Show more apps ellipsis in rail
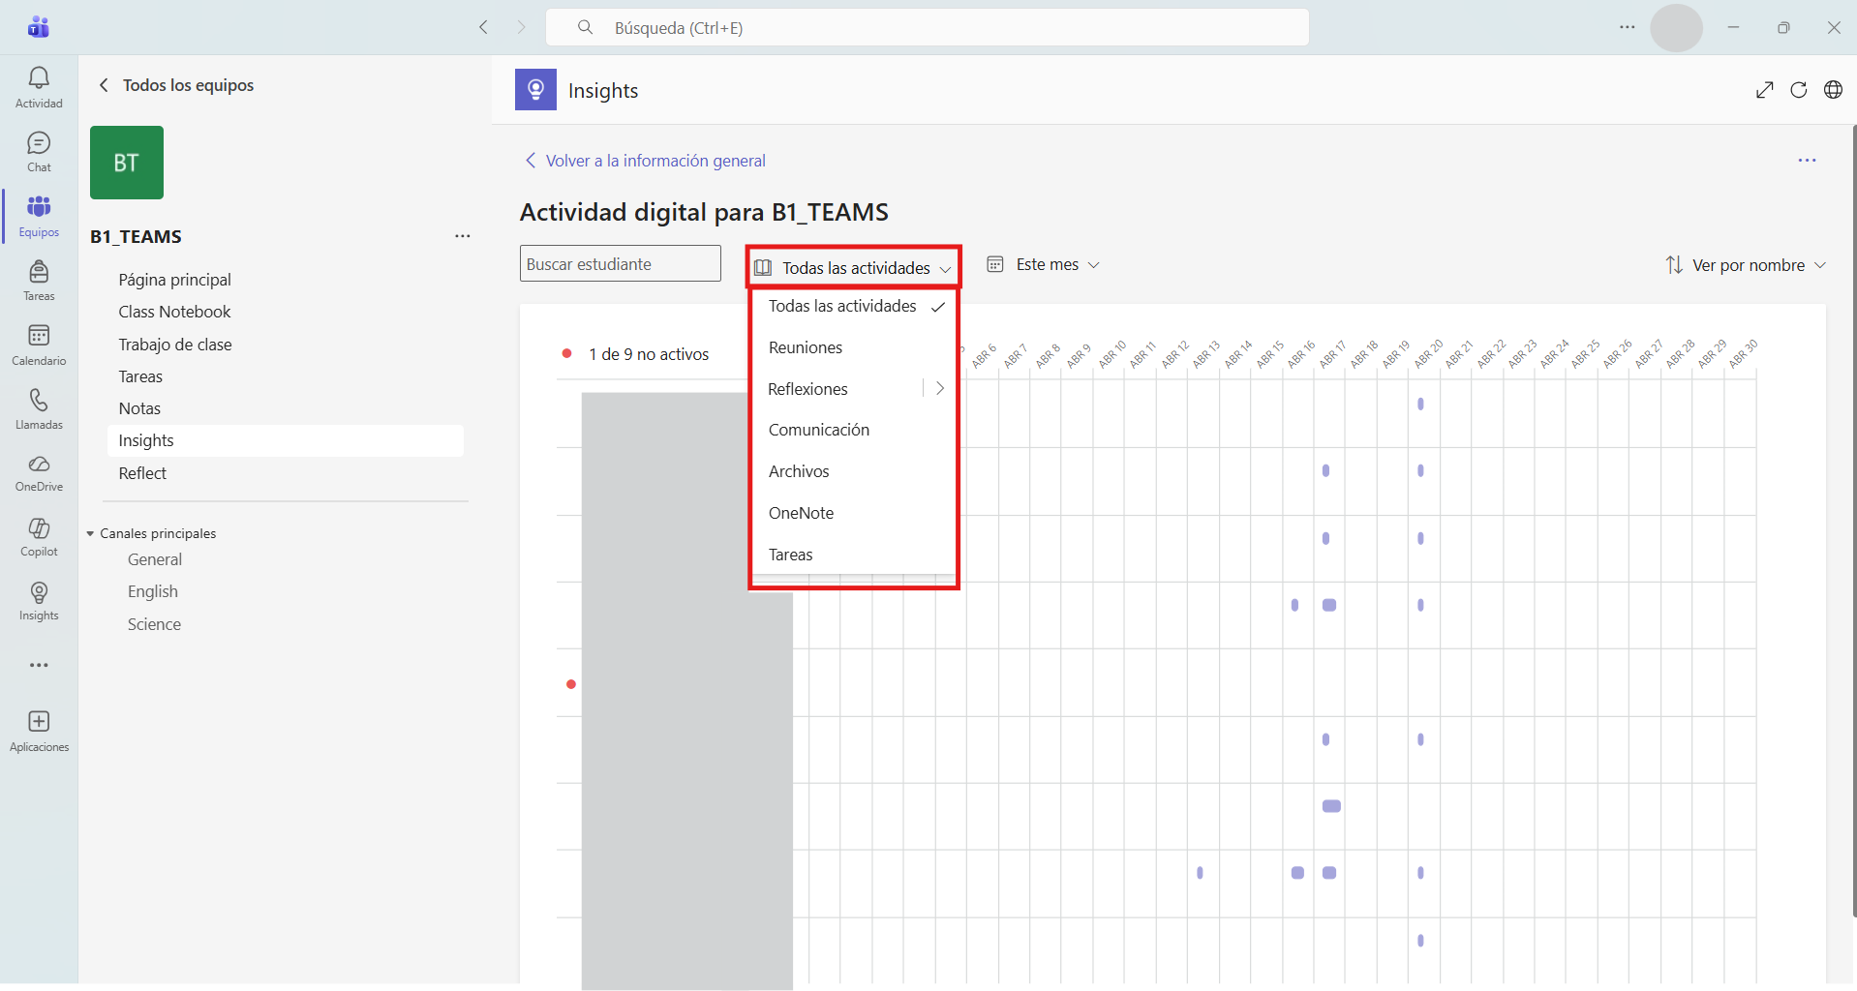The image size is (1857, 991). point(39,665)
